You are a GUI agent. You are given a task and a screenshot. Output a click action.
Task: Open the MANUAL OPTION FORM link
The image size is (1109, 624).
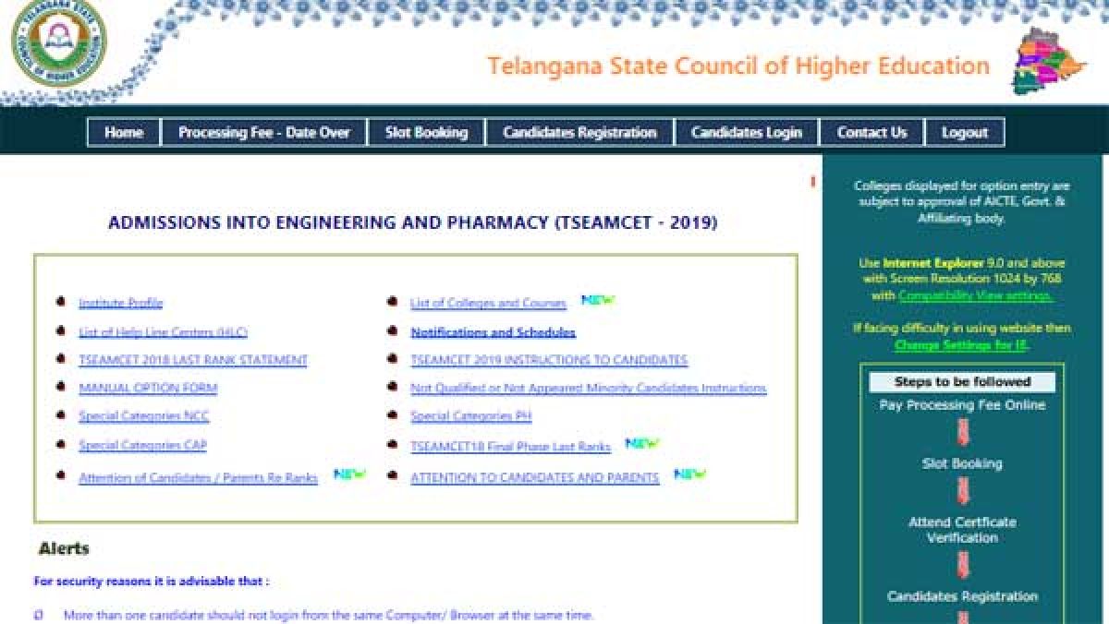pyautogui.click(x=148, y=389)
